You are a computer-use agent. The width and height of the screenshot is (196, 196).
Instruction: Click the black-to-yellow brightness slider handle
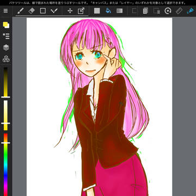5,97
